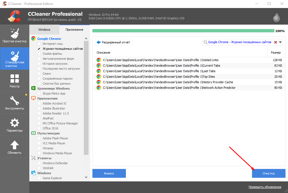The height and width of the screenshot is (193, 288).
Task: Check the Adobe Flash Player option
Action: click(x=39, y=138)
